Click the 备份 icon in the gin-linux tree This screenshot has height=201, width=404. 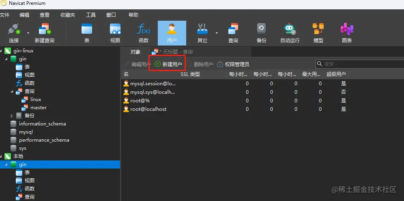click(19, 116)
